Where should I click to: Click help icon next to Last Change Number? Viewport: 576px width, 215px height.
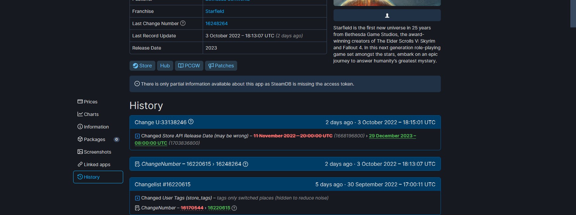click(183, 23)
